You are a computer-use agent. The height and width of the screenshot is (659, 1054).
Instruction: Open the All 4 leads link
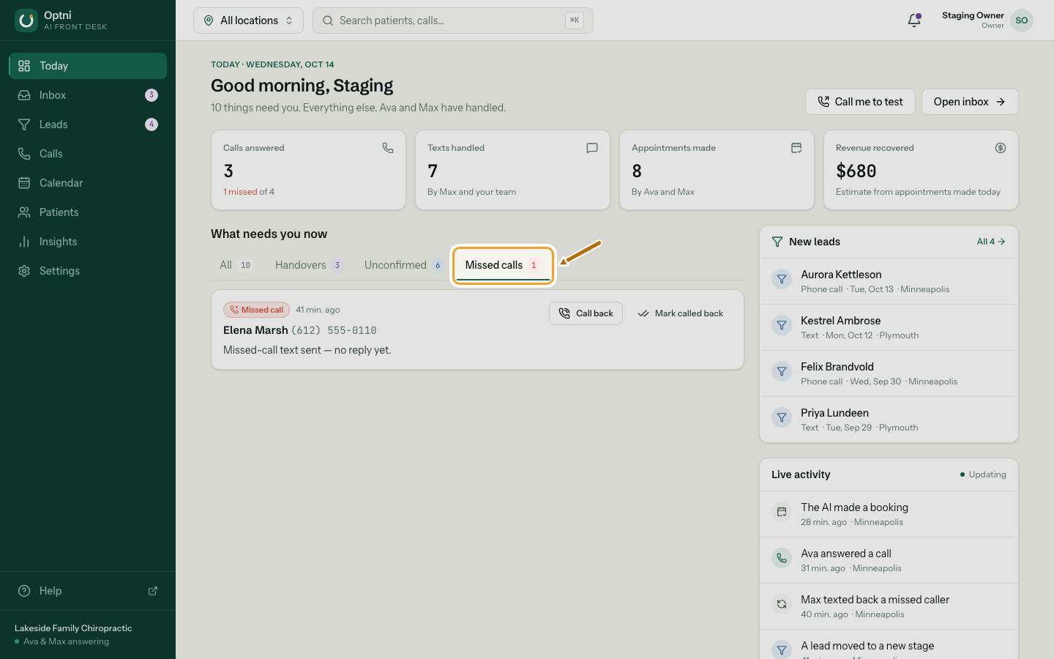(x=991, y=242)
